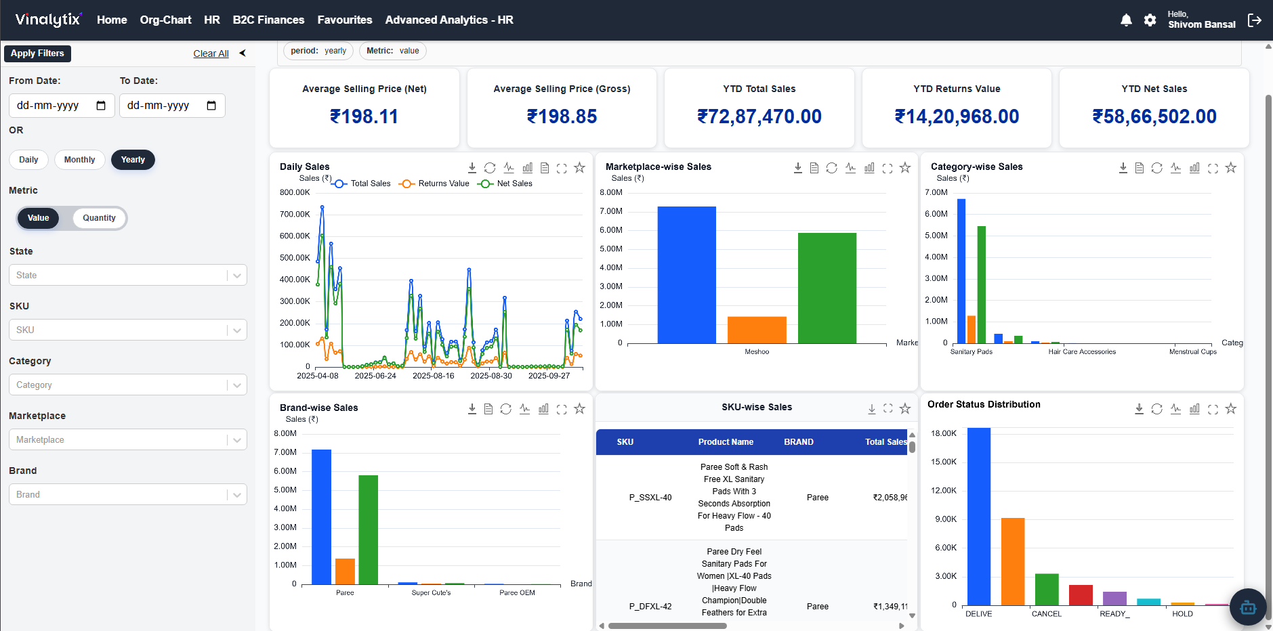Download the Category-wise Sales chart
Viewport: 1273px width, 631px height.
[1123, 168]
